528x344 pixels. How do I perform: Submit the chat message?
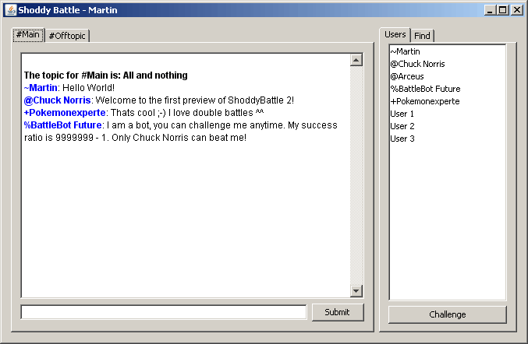click(x=338, y=312)
